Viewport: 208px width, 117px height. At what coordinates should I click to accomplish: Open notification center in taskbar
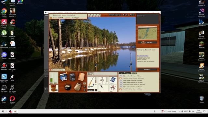coord(204,111)
